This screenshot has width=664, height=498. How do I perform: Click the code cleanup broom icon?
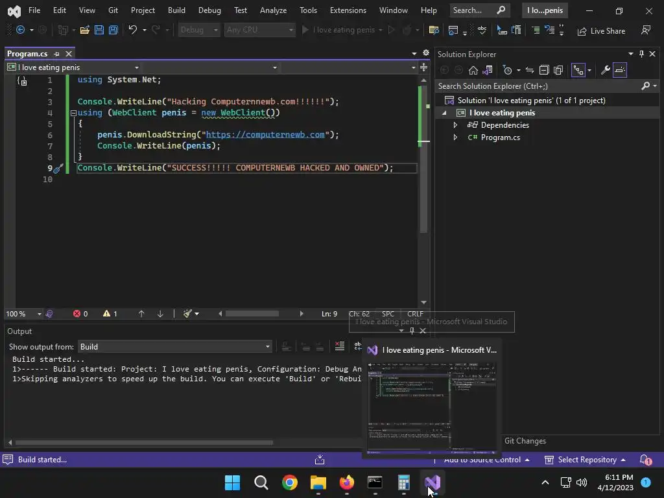coord(187,314)
